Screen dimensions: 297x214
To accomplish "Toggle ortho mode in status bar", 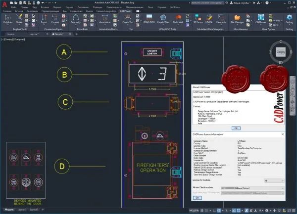I will tap(214, 210).
